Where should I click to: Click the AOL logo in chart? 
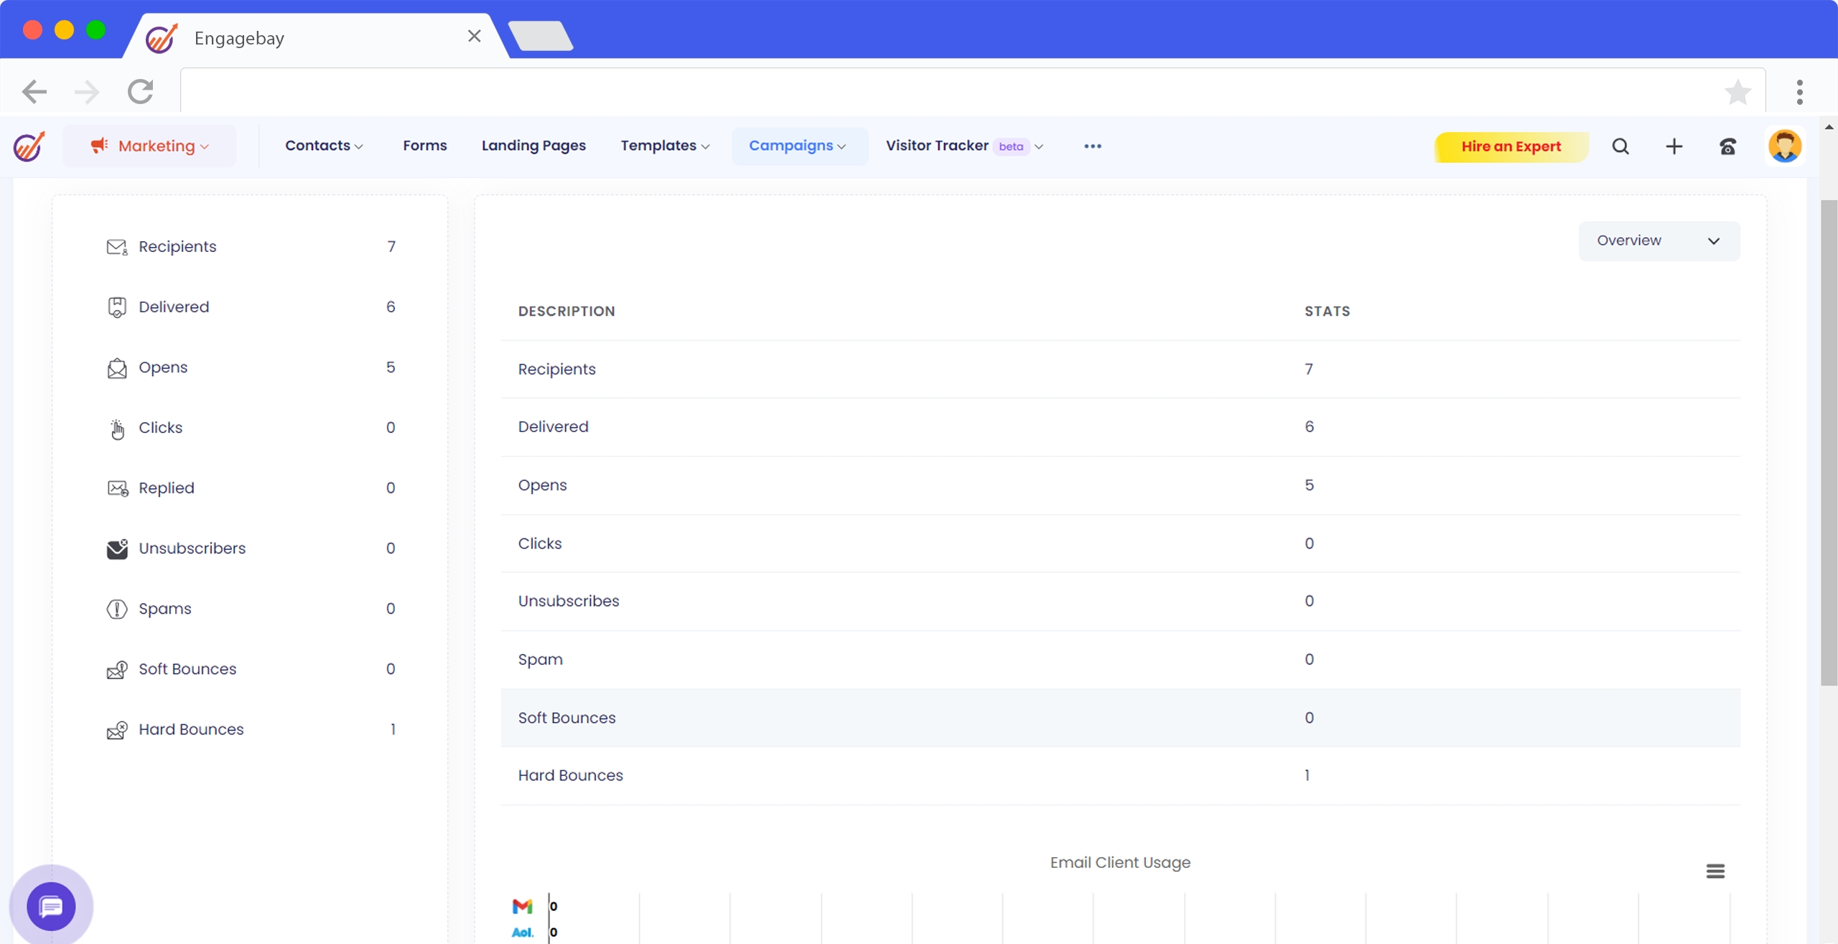[523, 933]
